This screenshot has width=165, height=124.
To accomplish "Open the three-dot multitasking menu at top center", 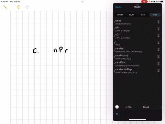I will [82, 2].
